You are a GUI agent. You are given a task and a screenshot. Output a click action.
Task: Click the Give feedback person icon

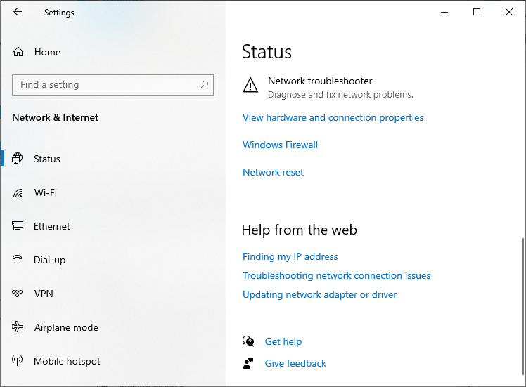tap(248, 363)
